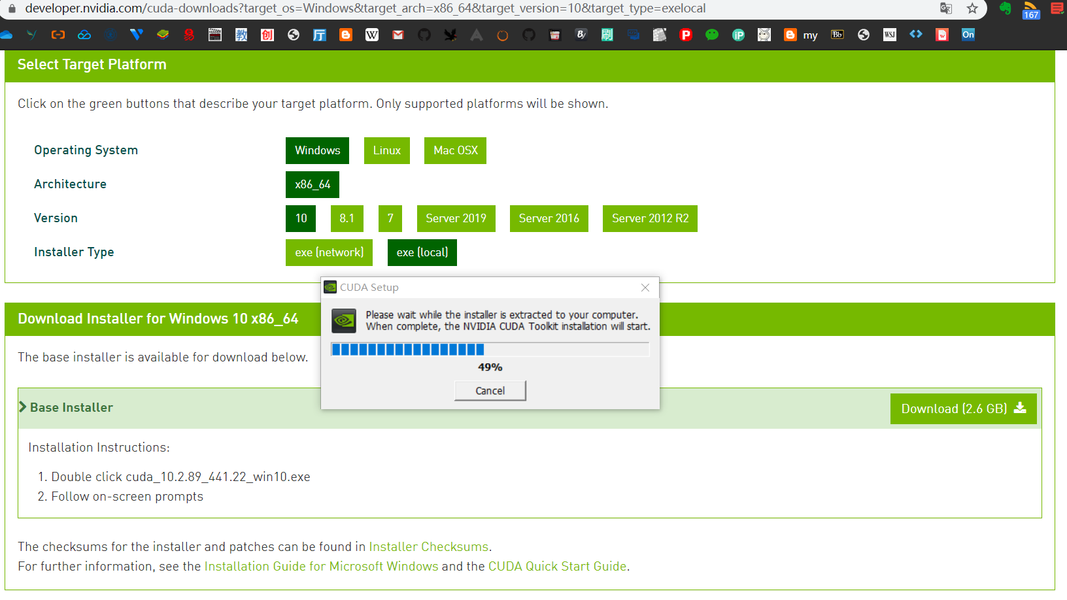Viewport: 1067px width, 600px height.
Task: Open the solid blue OneDrive cloud bookmark
Action: point(6,35)
